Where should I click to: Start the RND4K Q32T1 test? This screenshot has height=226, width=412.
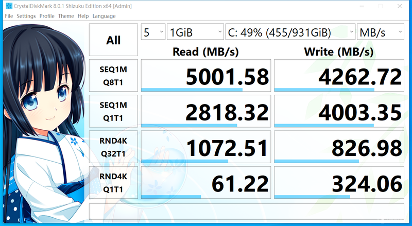point(113,147)
